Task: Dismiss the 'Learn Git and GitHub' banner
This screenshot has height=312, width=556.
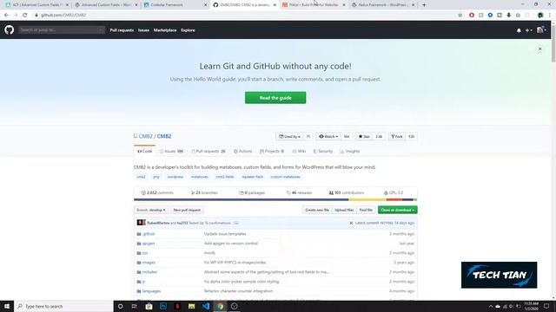Action: tap(539, 49)
